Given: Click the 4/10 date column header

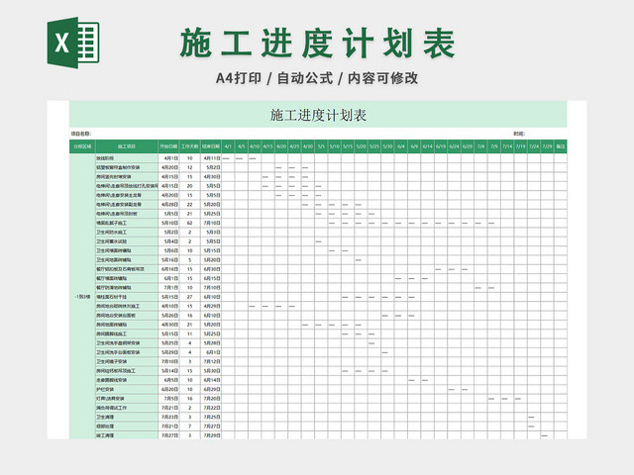Looking at the screenshot, I should (x=255, y=146).
